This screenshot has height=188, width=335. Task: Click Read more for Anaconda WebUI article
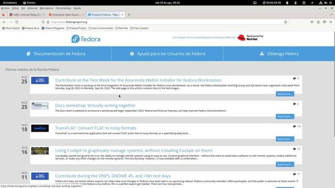(x=285, y=94)
